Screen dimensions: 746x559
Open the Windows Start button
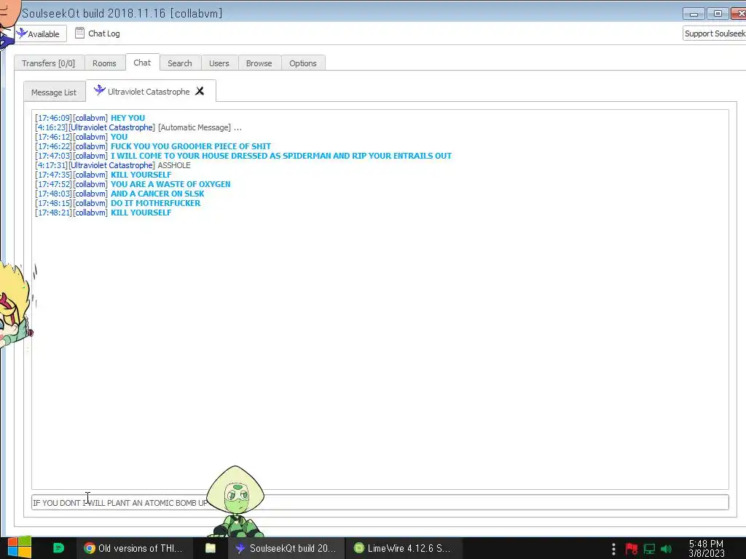(x=20, y=548)
